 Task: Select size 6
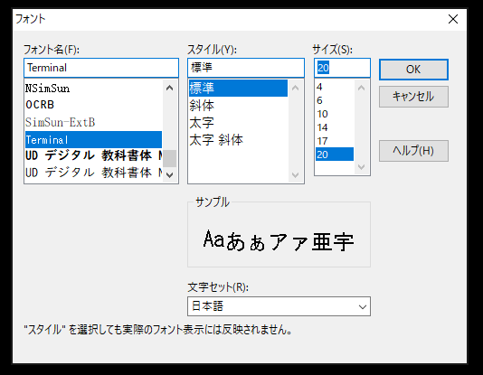335,100
